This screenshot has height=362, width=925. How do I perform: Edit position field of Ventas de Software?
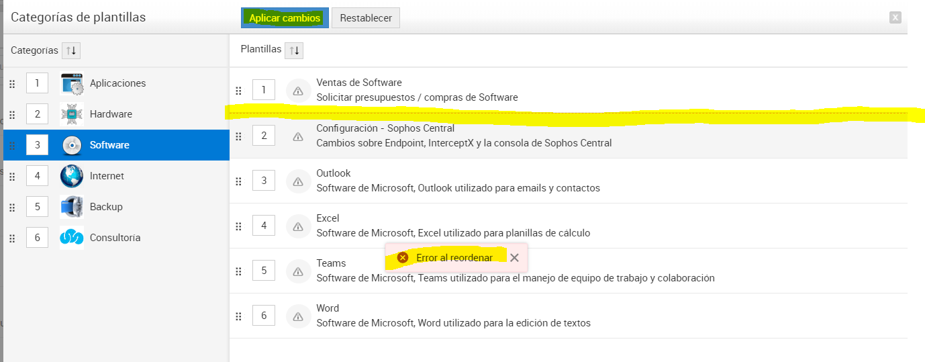click(264, 90)
